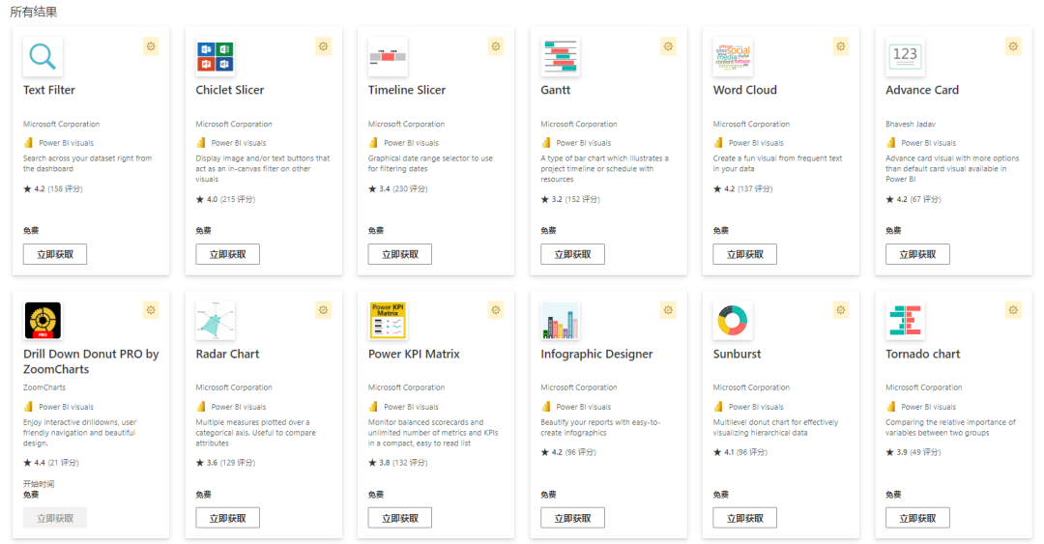
Task: Open the Drill Down Donut PRO icon
Action: [x=43, y=320]
